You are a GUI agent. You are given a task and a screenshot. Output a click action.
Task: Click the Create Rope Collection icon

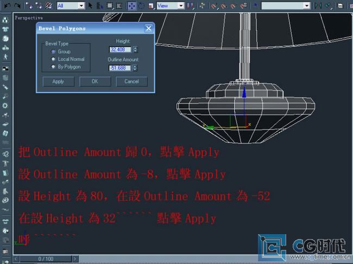[x=5, y=47]
